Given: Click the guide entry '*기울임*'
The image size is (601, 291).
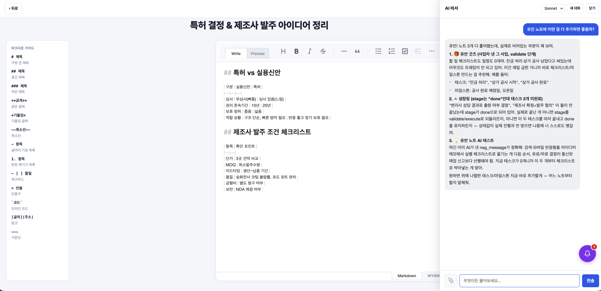Looking at the screenshot, I should point(19,115).
